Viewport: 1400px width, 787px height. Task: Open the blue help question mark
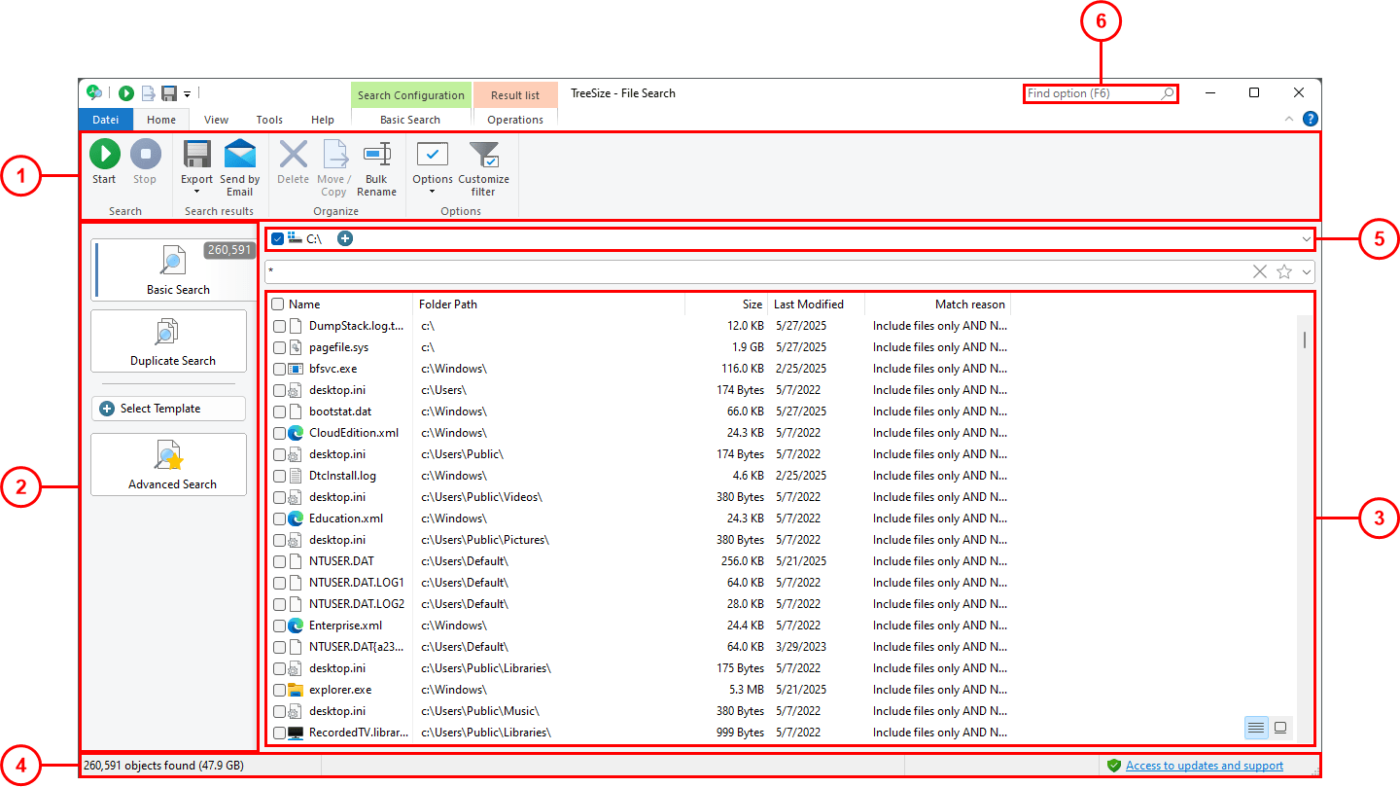[1311, 119]
